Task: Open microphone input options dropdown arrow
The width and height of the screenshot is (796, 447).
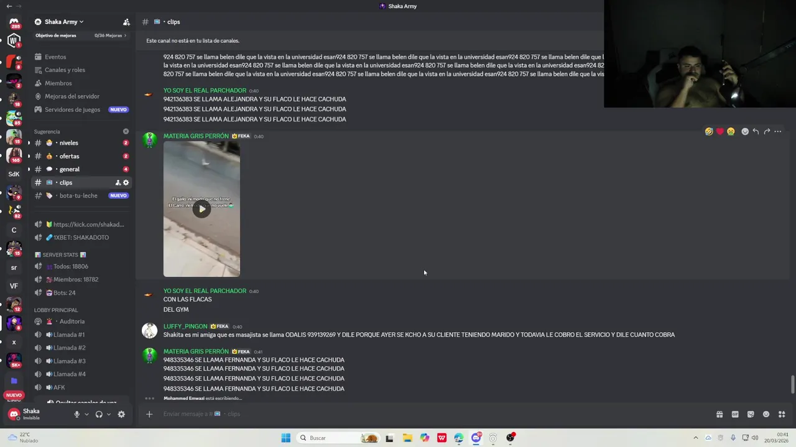Action: pos(86,414)
